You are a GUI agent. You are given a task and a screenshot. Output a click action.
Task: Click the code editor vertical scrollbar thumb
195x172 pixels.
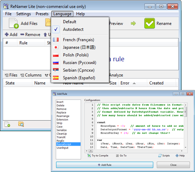pos(185,112)
